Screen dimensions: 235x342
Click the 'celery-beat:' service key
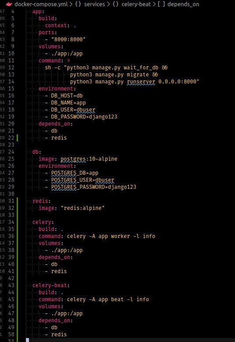point(51,285)
